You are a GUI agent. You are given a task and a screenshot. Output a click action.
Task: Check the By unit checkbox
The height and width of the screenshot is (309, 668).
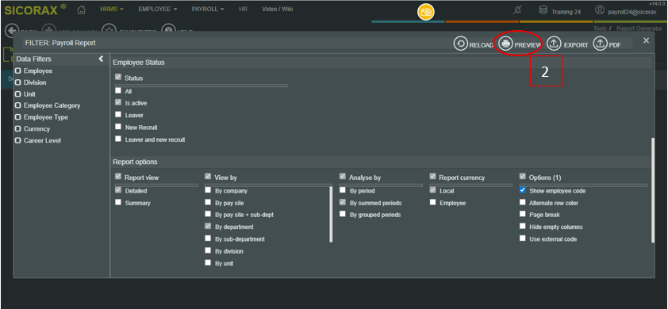(x=208, y=262)
